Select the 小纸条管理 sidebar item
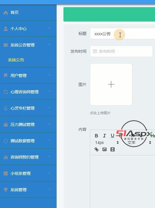Image resolution: width=155 pixels, height=208 pixels. [28, 173]
